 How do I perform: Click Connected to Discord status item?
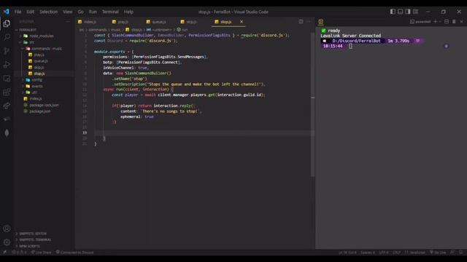pos(74,253)
